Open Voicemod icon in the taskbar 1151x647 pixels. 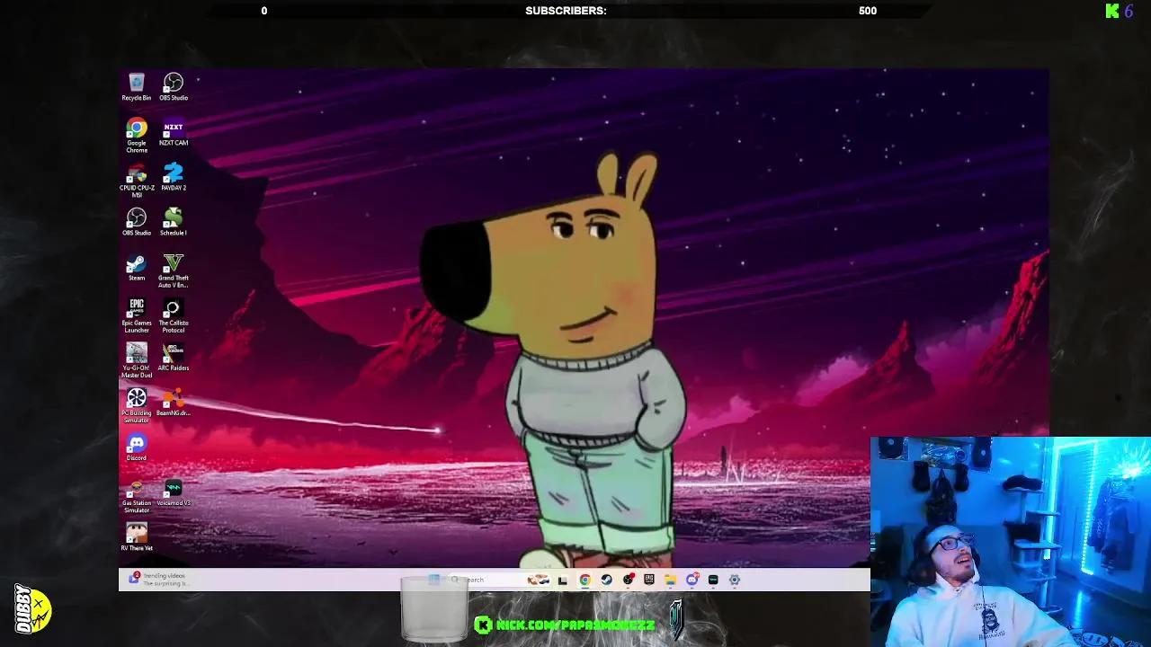(713, 580)
